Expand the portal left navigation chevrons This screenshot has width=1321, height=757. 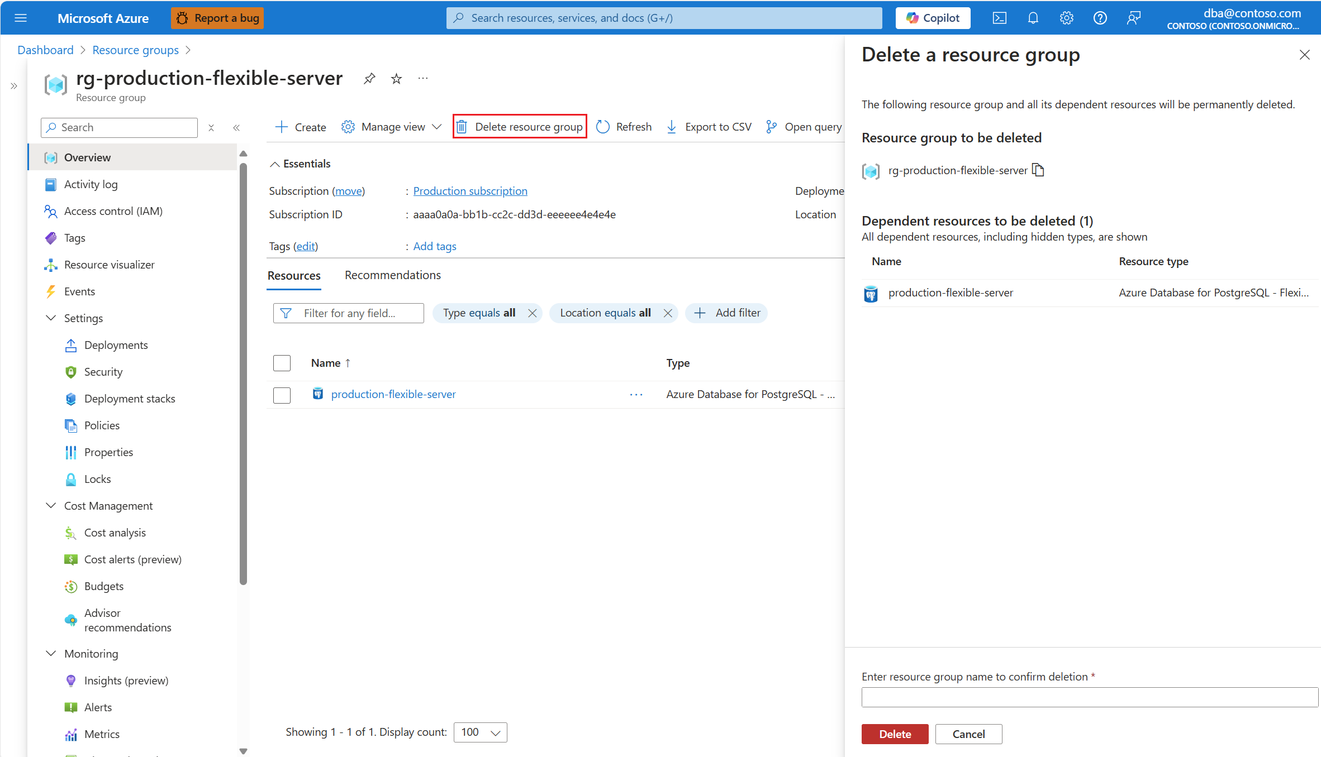pyautogui.click(x=14, y=86)
